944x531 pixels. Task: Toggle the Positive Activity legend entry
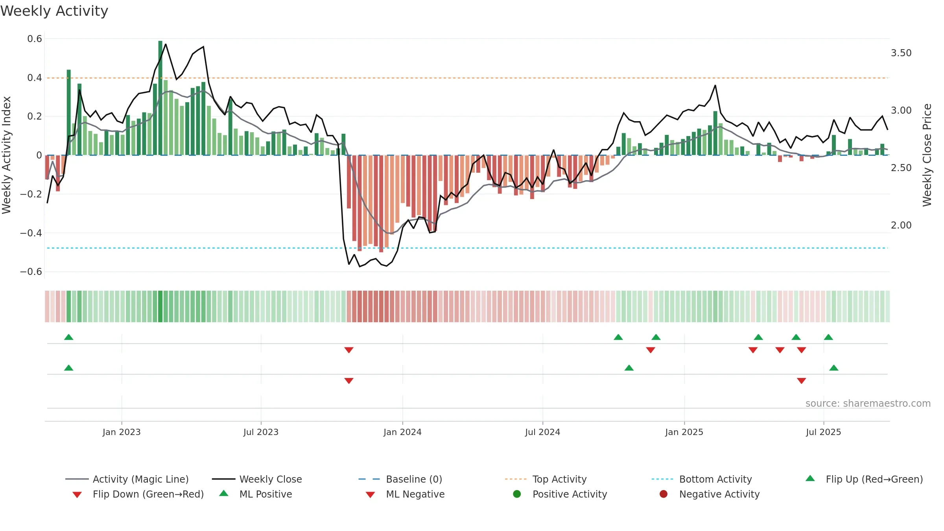tap(560, 494)
